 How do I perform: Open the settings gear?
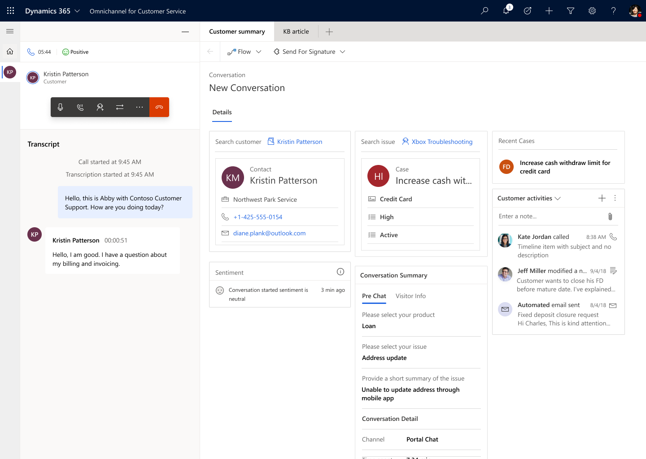[x=592, y=11]
